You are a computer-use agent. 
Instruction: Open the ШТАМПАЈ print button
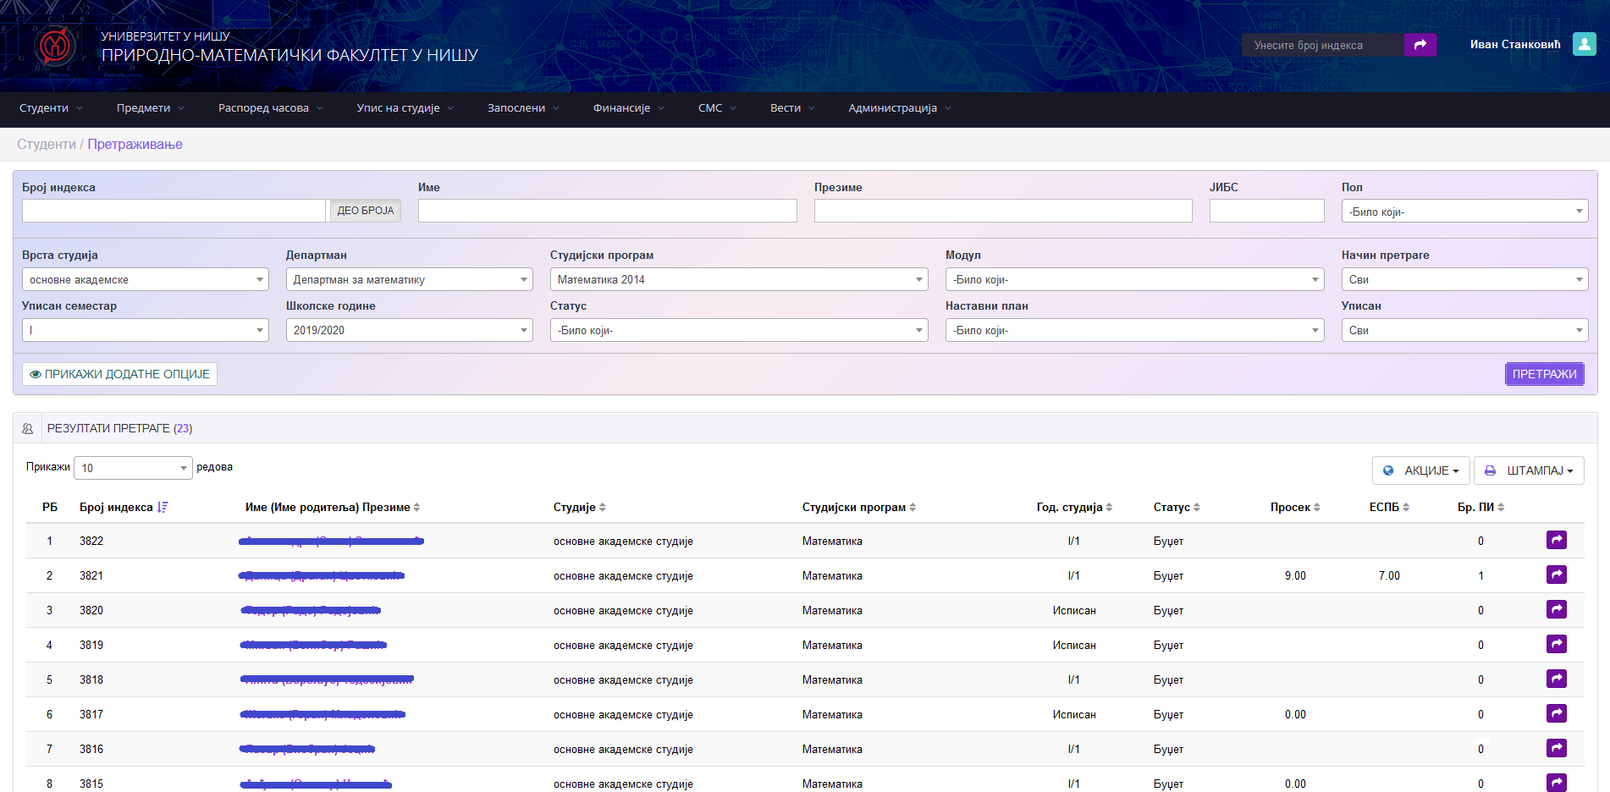1528,470
